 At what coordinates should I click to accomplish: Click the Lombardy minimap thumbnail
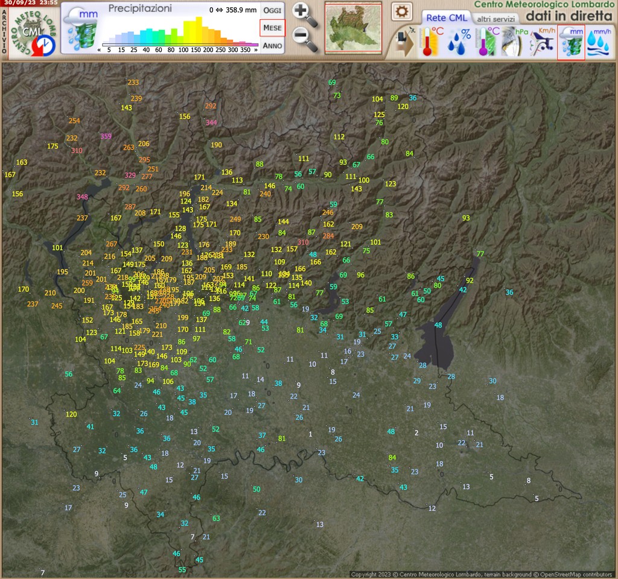pyautogui.click(x=353, y=28)
